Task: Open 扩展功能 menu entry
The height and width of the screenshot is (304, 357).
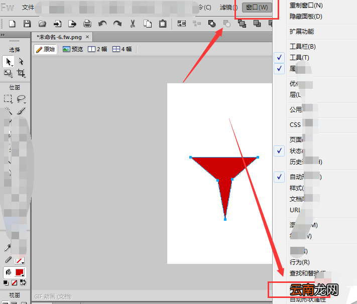Action: tap(302, 32)
